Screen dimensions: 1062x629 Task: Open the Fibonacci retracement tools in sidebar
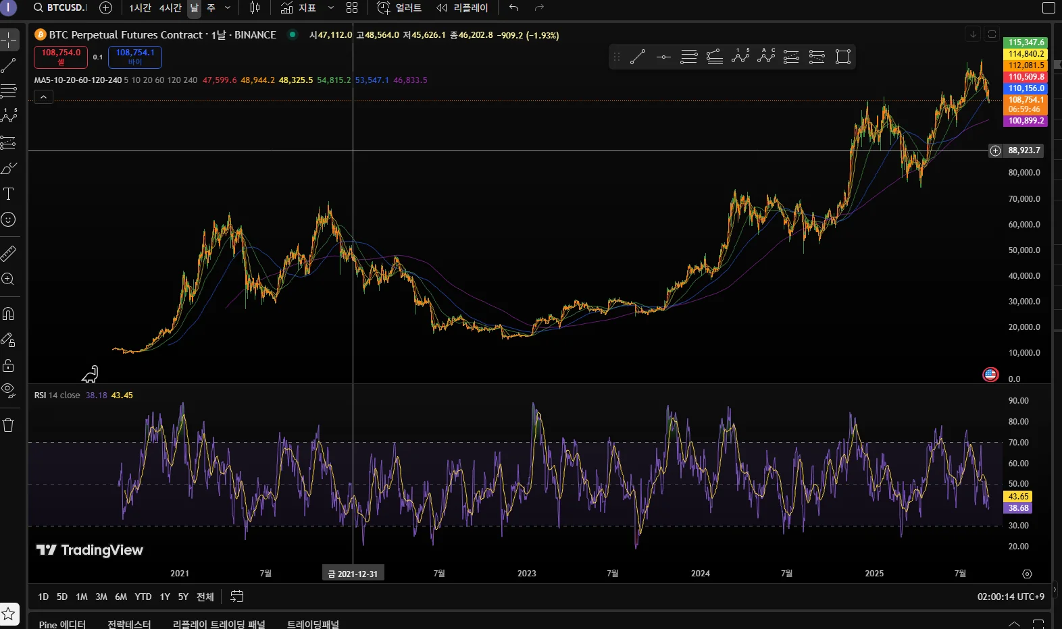click(9, 91)
